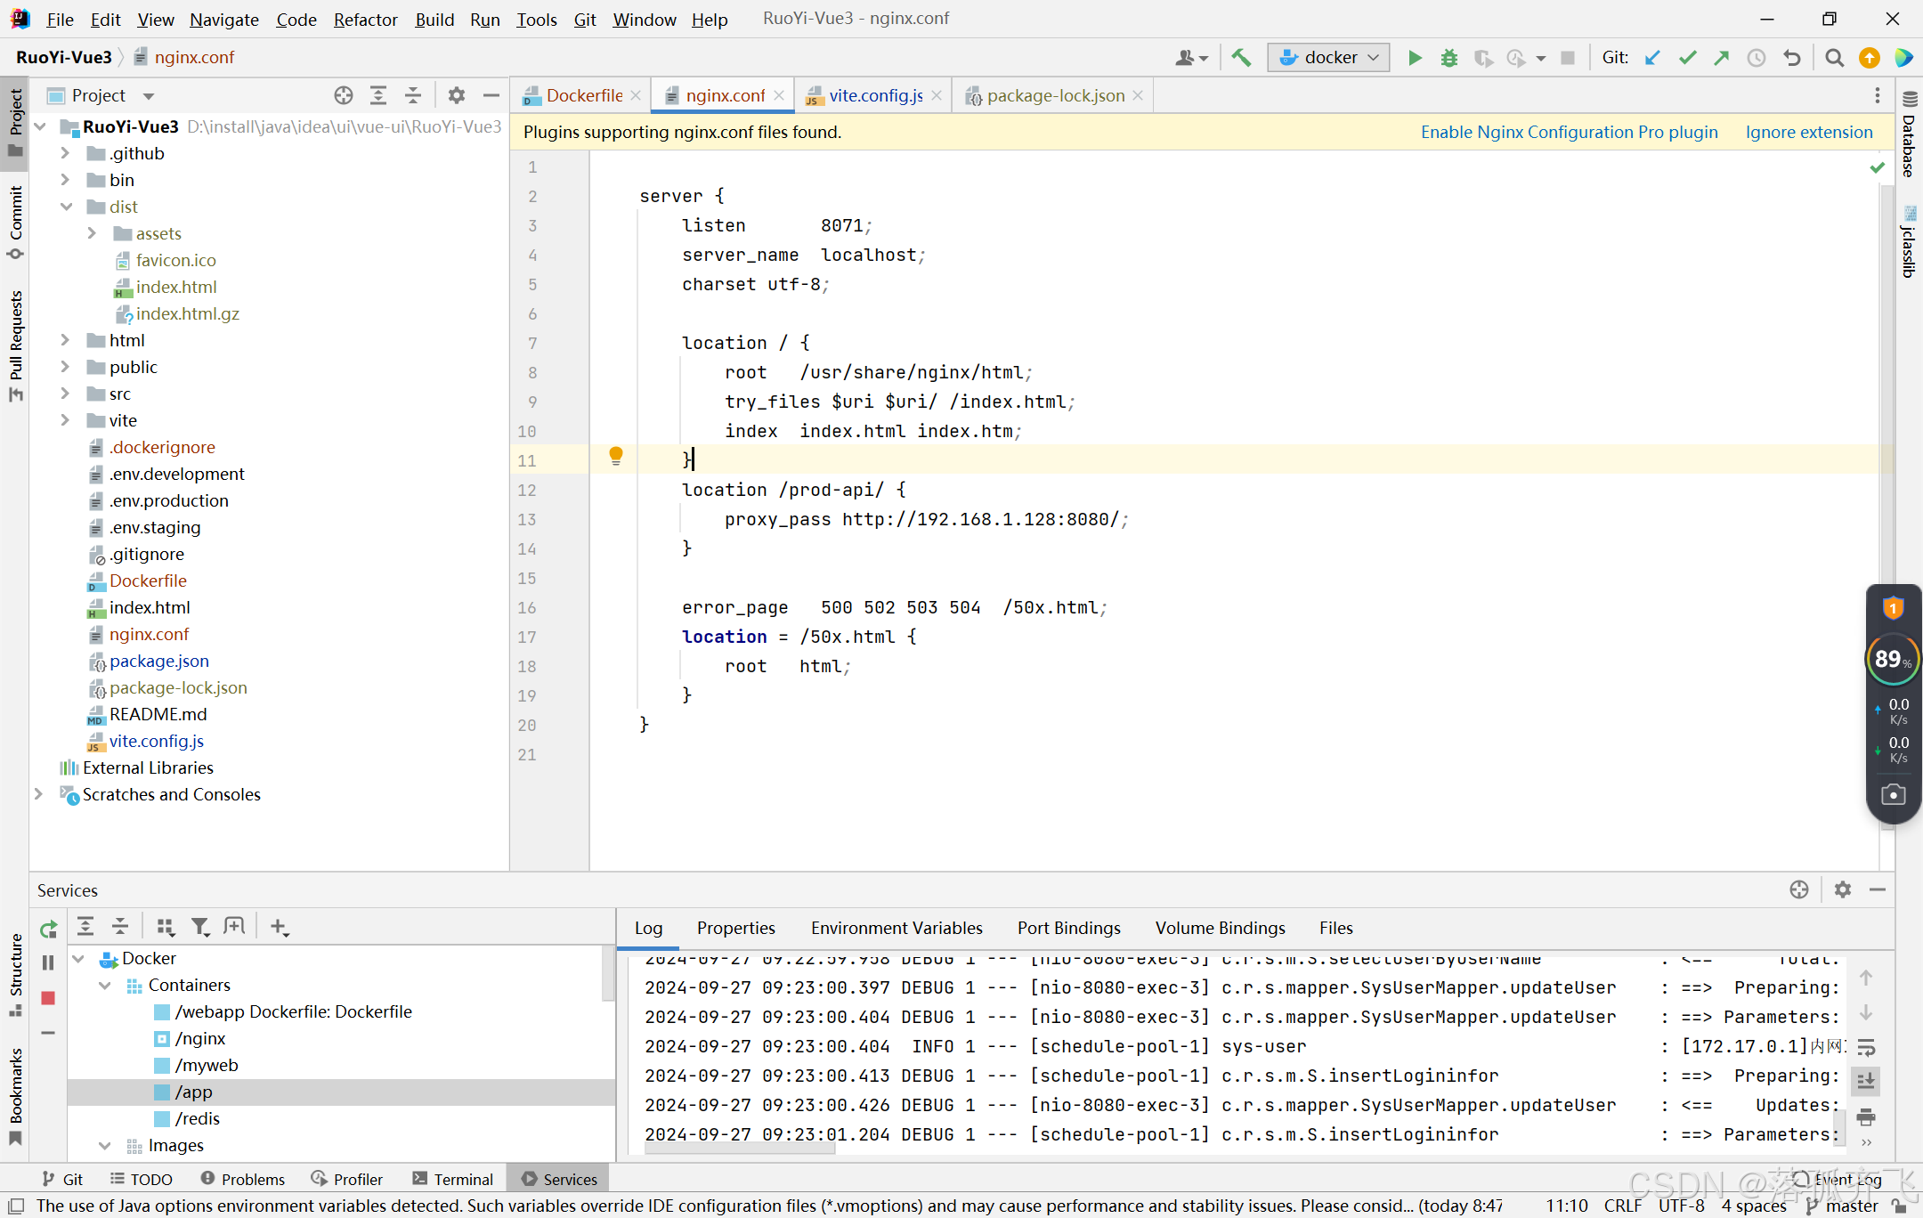The width and height of the screenshot is (1923, 1218).
Task: Click the Ignore extension link
Action: click(x=1808, y=132)
